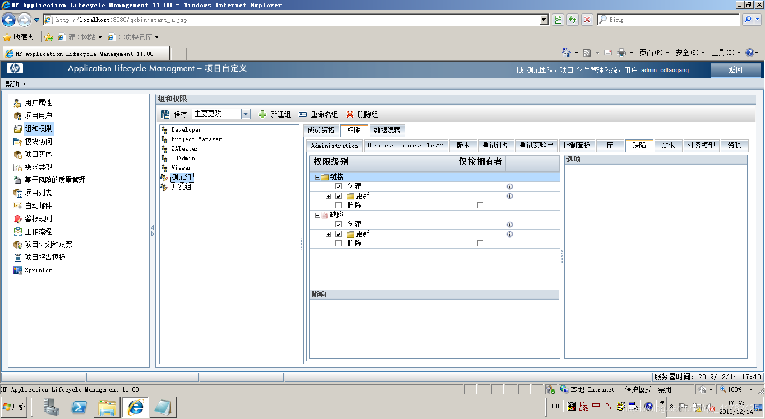
Task: Click the 新建组 button label
Action: coord(280,114)
